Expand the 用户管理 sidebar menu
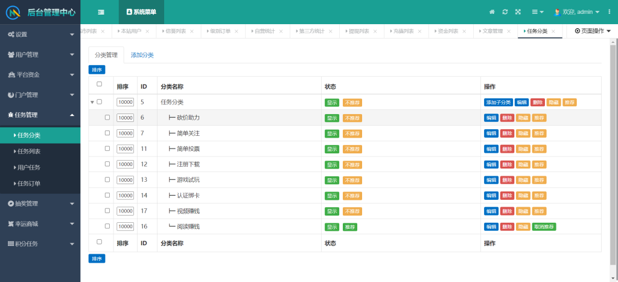Viewport: 618px width, 282px height. click(x=40, y=54)
